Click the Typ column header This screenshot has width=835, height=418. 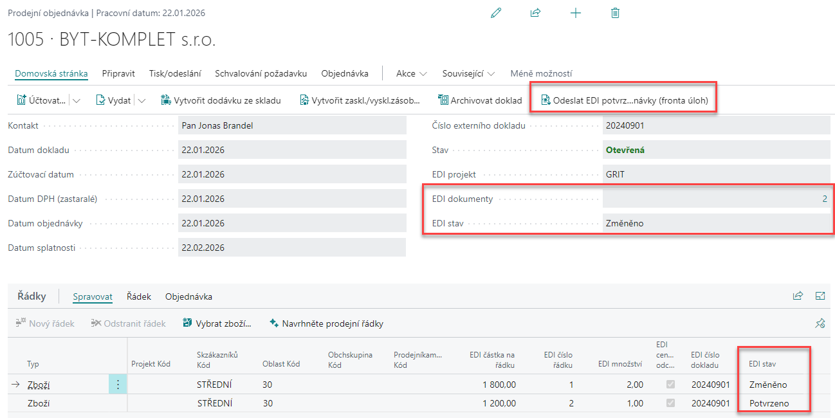(33, 364)
